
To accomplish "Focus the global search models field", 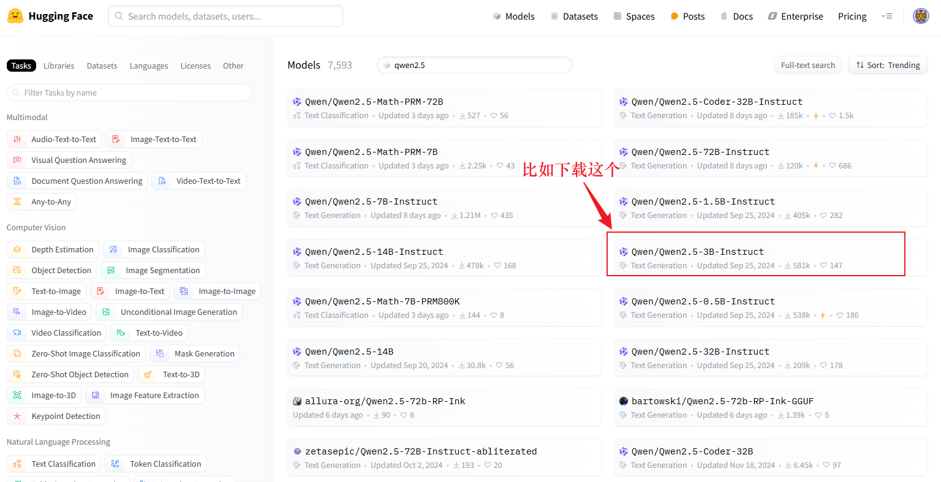I will coord(225,16).
